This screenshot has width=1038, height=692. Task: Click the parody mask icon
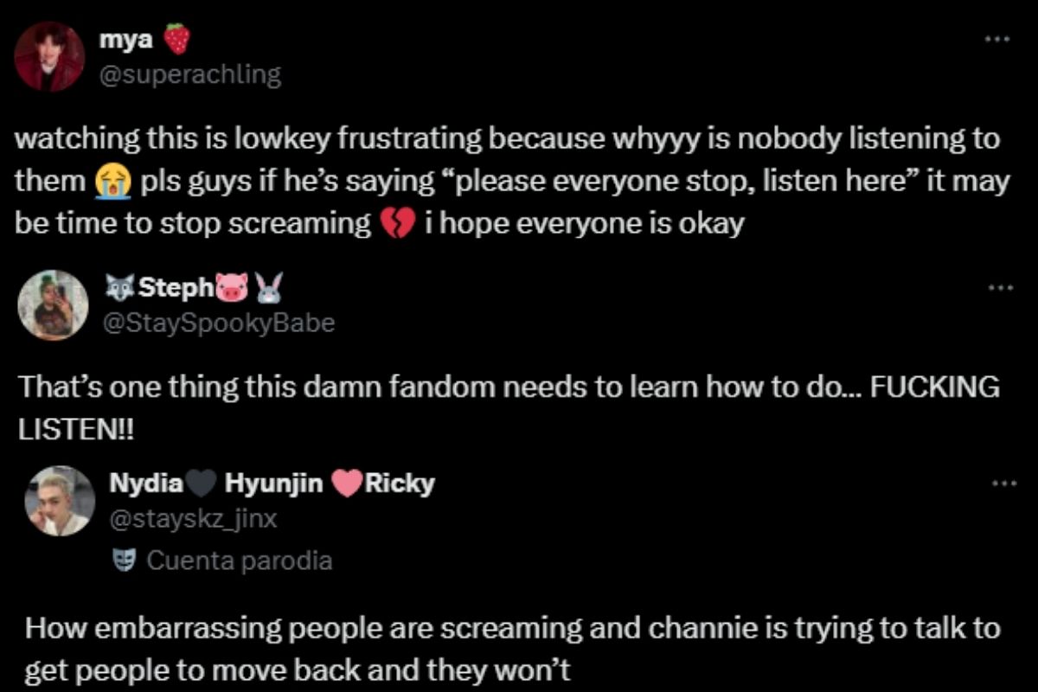122,561
